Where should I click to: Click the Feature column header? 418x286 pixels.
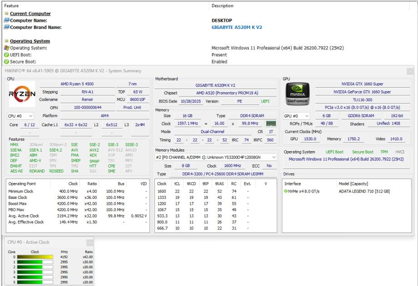(11, 6)
